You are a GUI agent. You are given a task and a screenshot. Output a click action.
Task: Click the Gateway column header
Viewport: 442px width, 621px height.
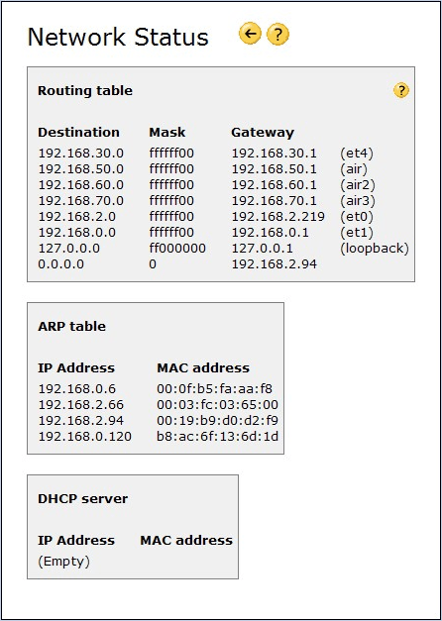(x=263, y=133)
